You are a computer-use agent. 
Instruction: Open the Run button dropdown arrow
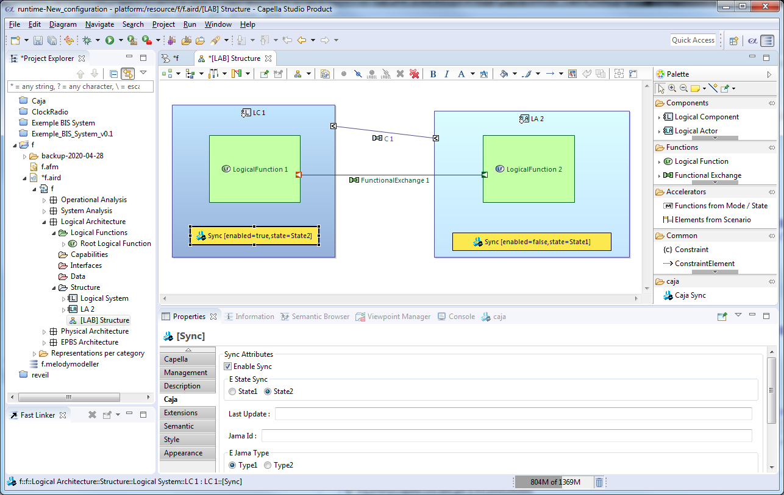click(x=121, y=40)
